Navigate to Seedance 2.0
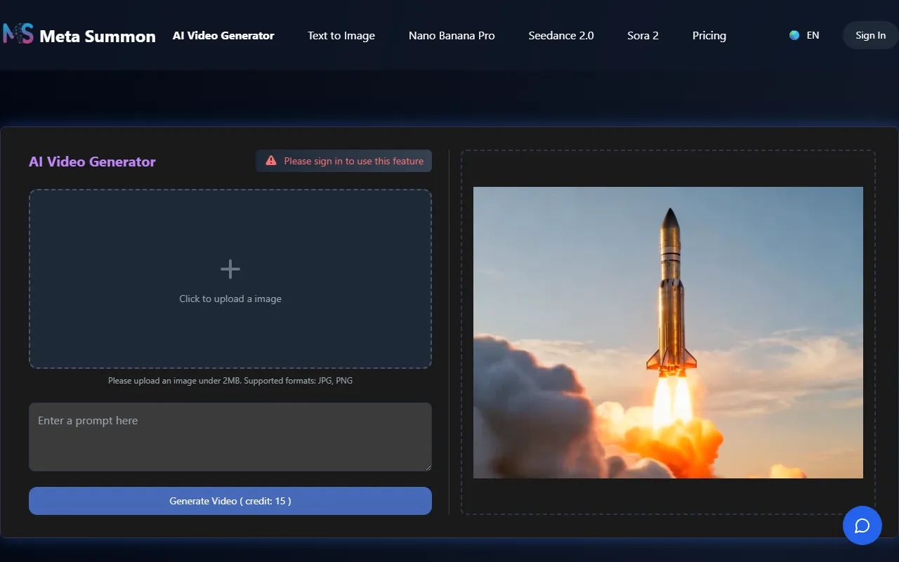The height and width of the screenshot is (562, 899). coord(561,35)
